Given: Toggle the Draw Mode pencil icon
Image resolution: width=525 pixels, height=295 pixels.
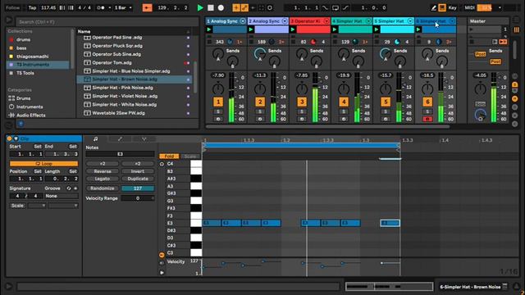Looking at the screenshot, I should click(x=434, y=7).
